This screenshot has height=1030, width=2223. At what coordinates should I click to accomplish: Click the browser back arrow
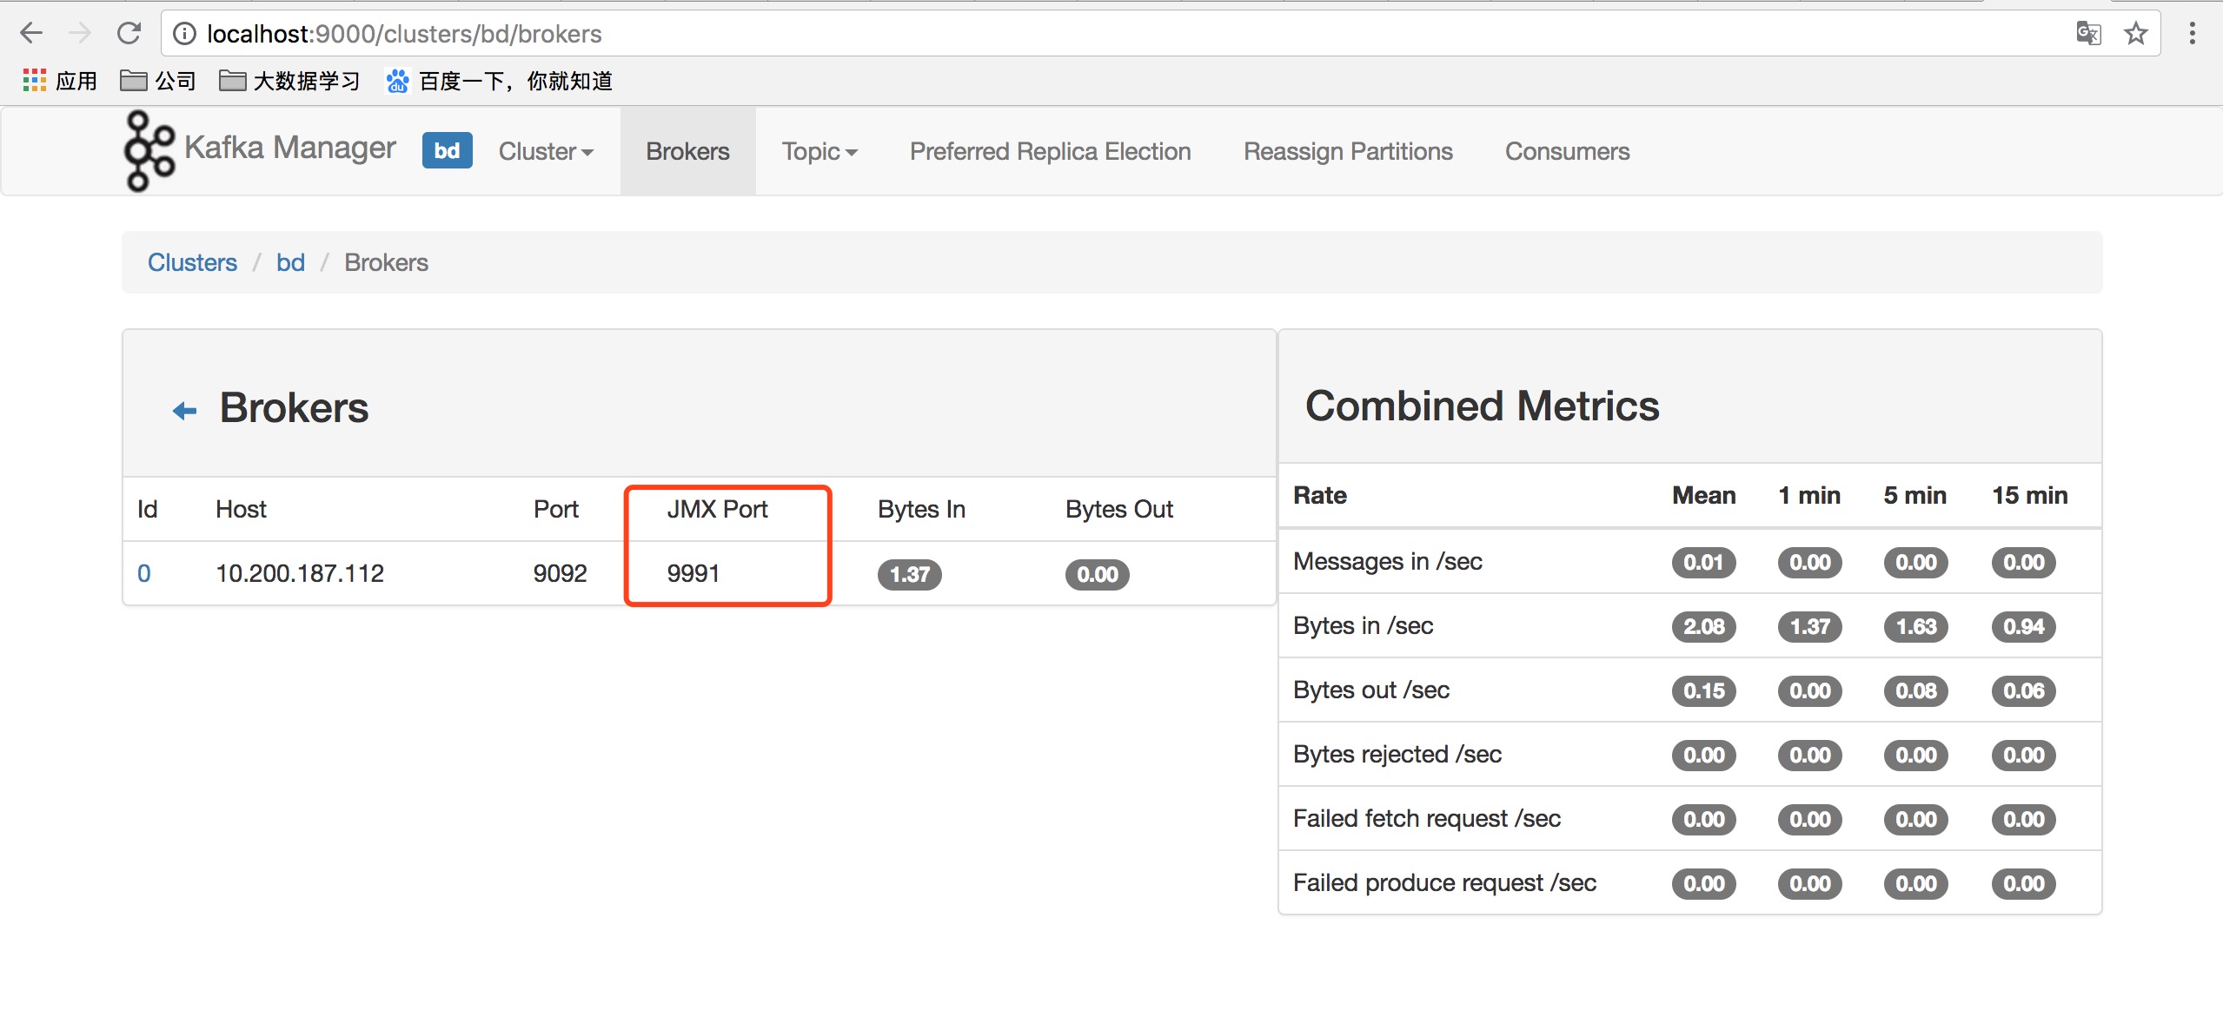(31, 34)
